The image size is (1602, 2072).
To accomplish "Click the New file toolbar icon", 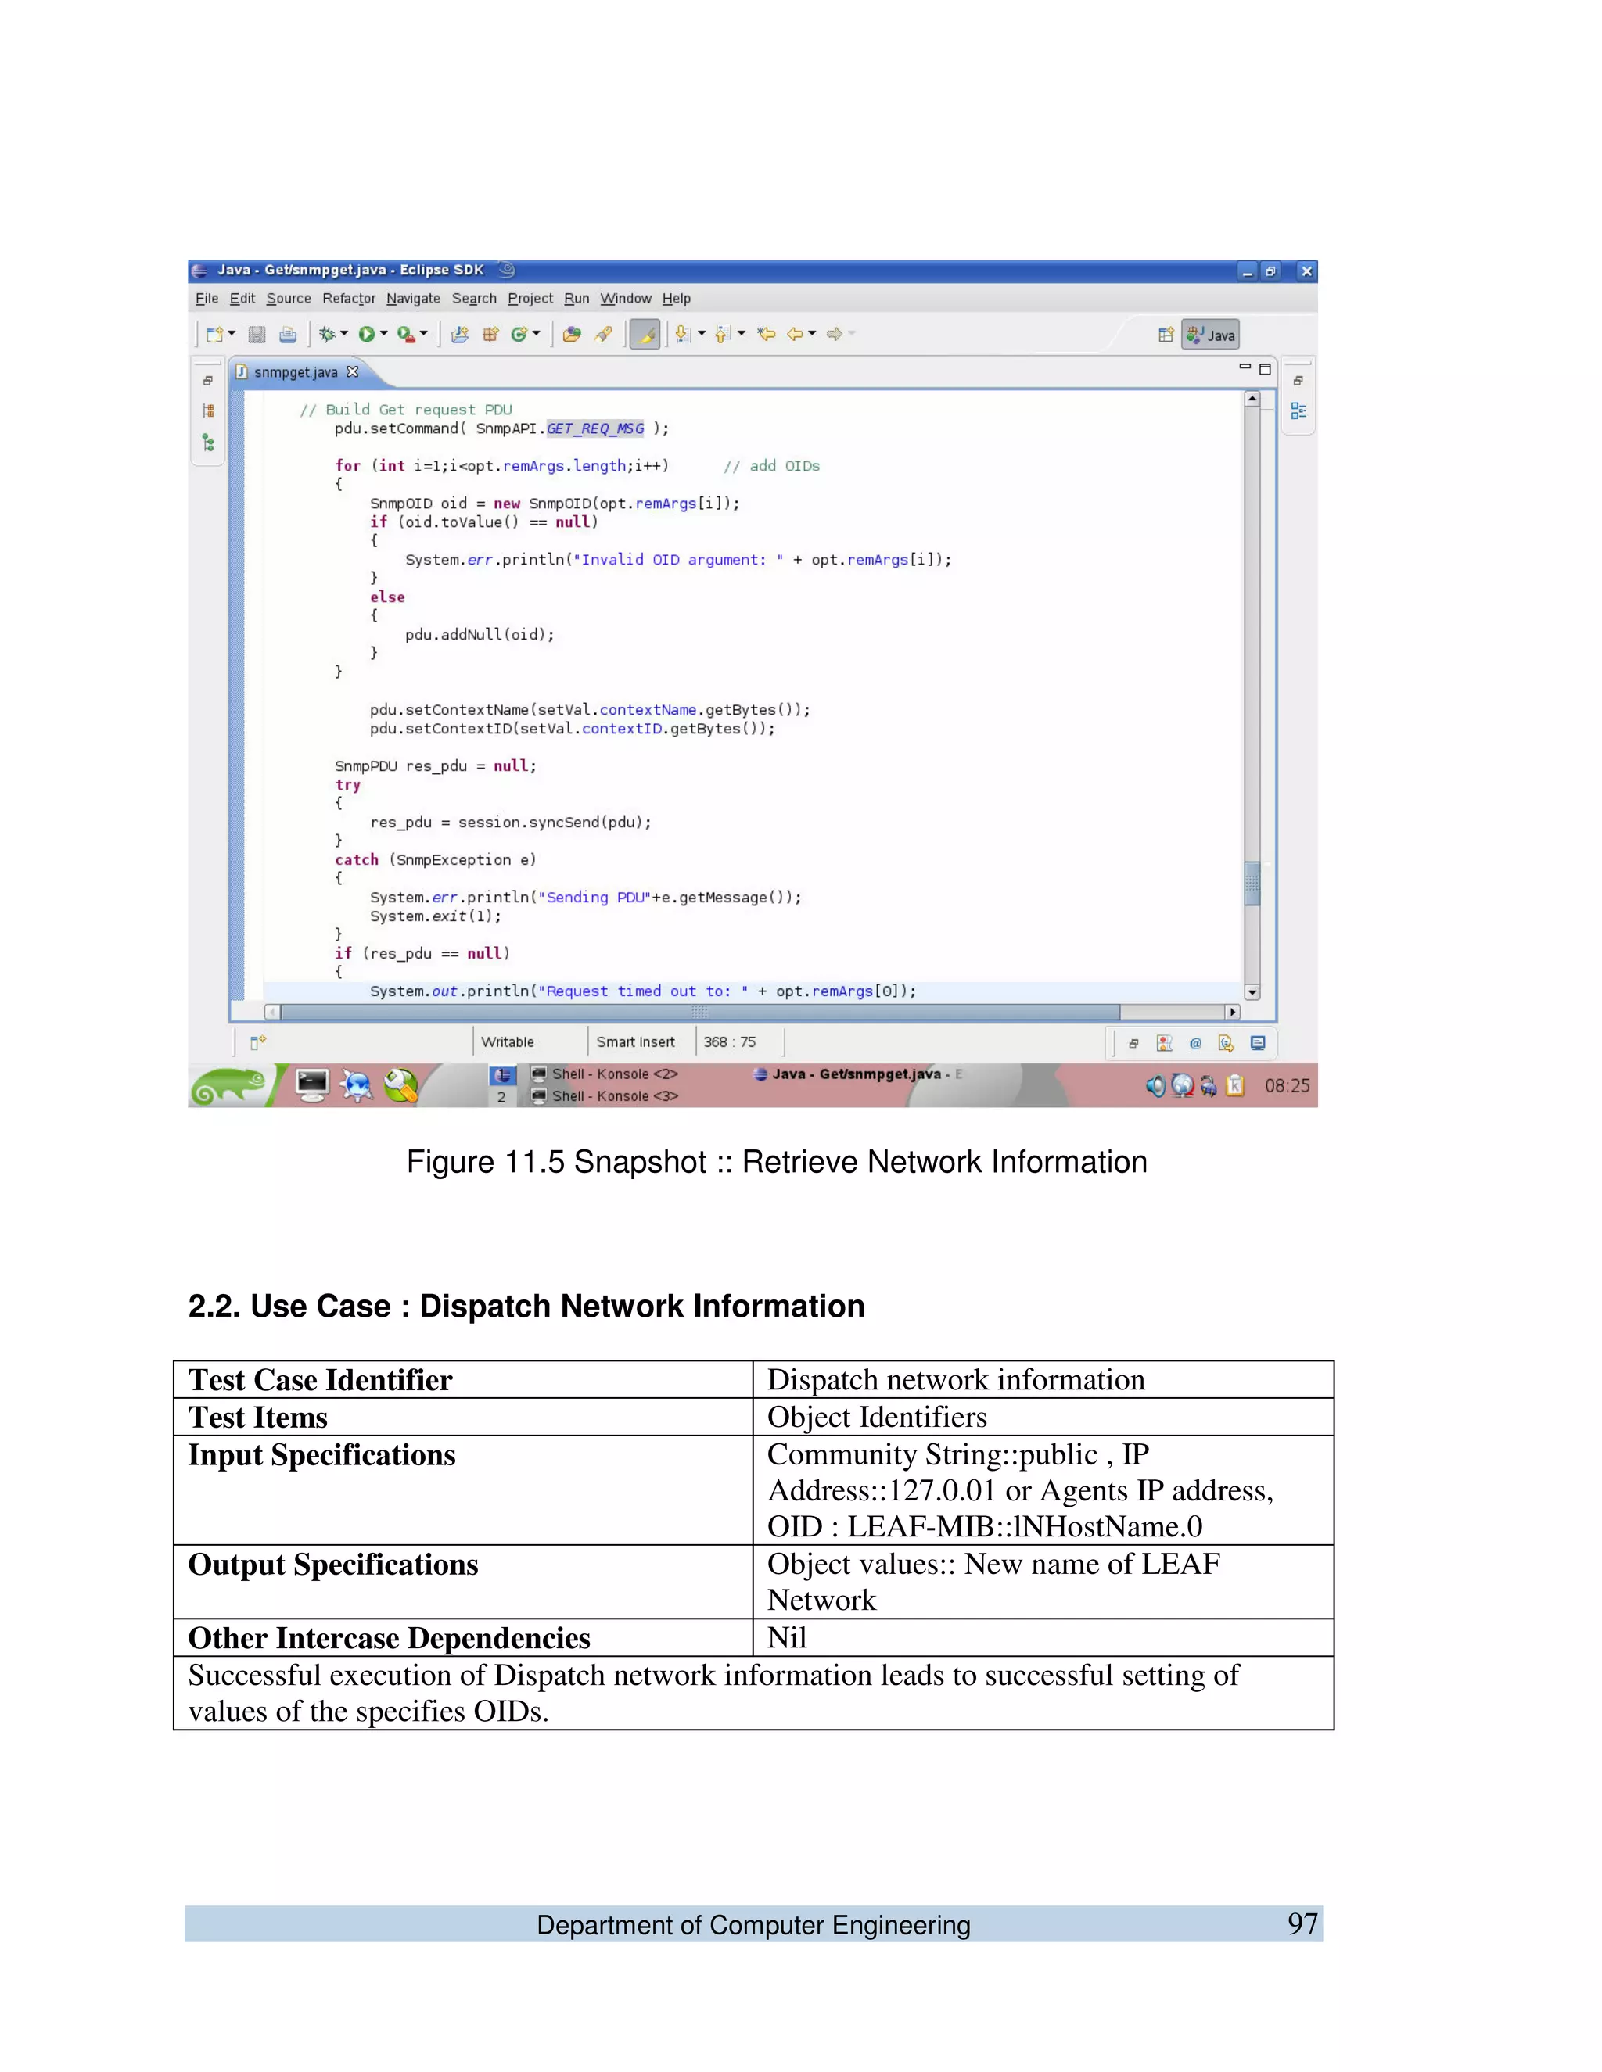I will pyautogui.click(x=214, y=334).
